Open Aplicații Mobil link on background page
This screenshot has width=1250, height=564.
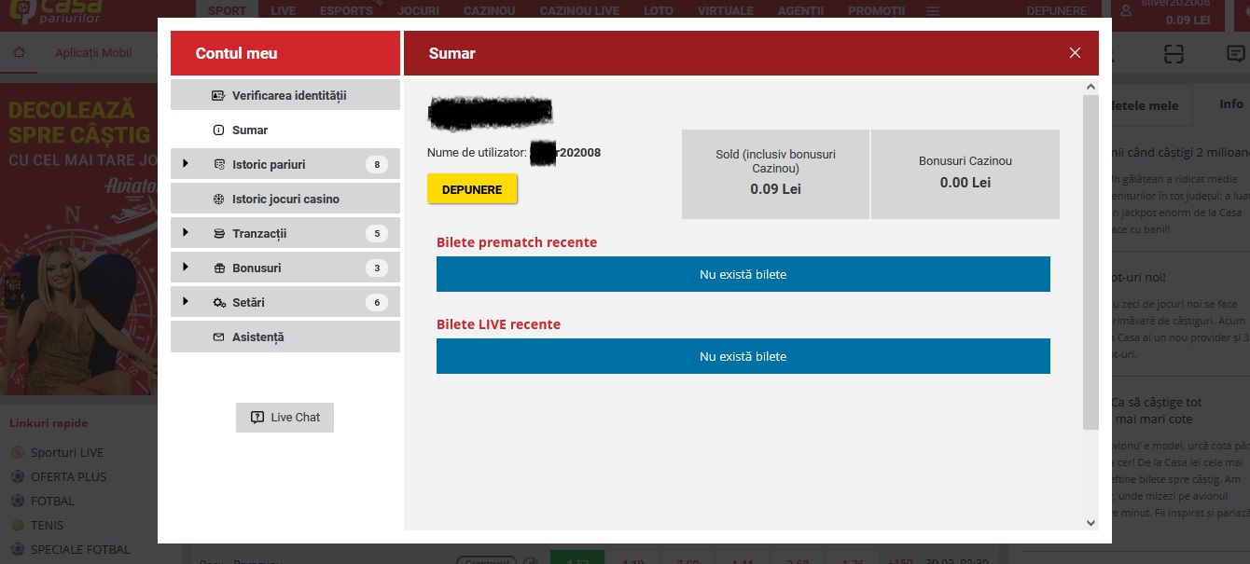93,53
